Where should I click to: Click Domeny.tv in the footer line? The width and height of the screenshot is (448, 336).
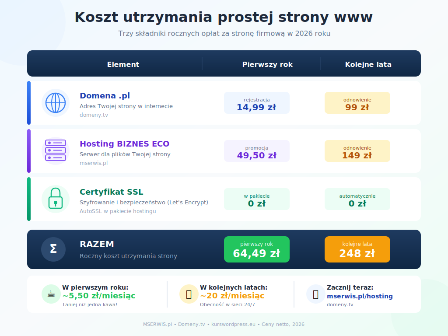(192, 324)
